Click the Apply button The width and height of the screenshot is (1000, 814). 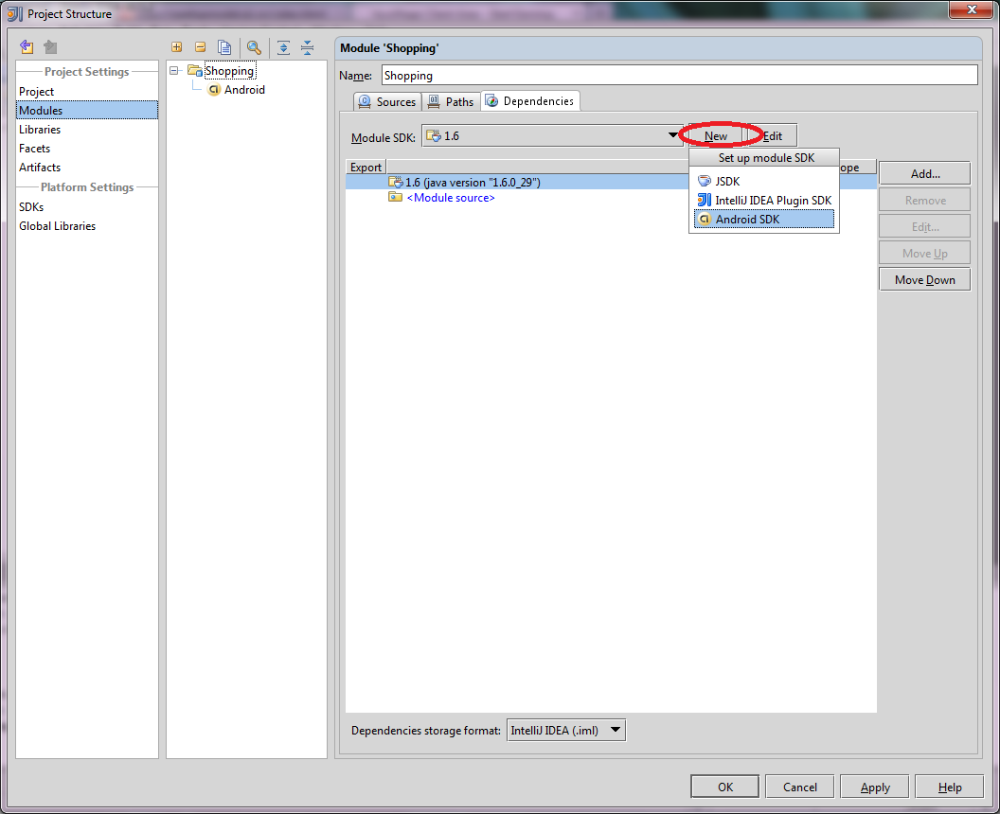click(875, 787)
